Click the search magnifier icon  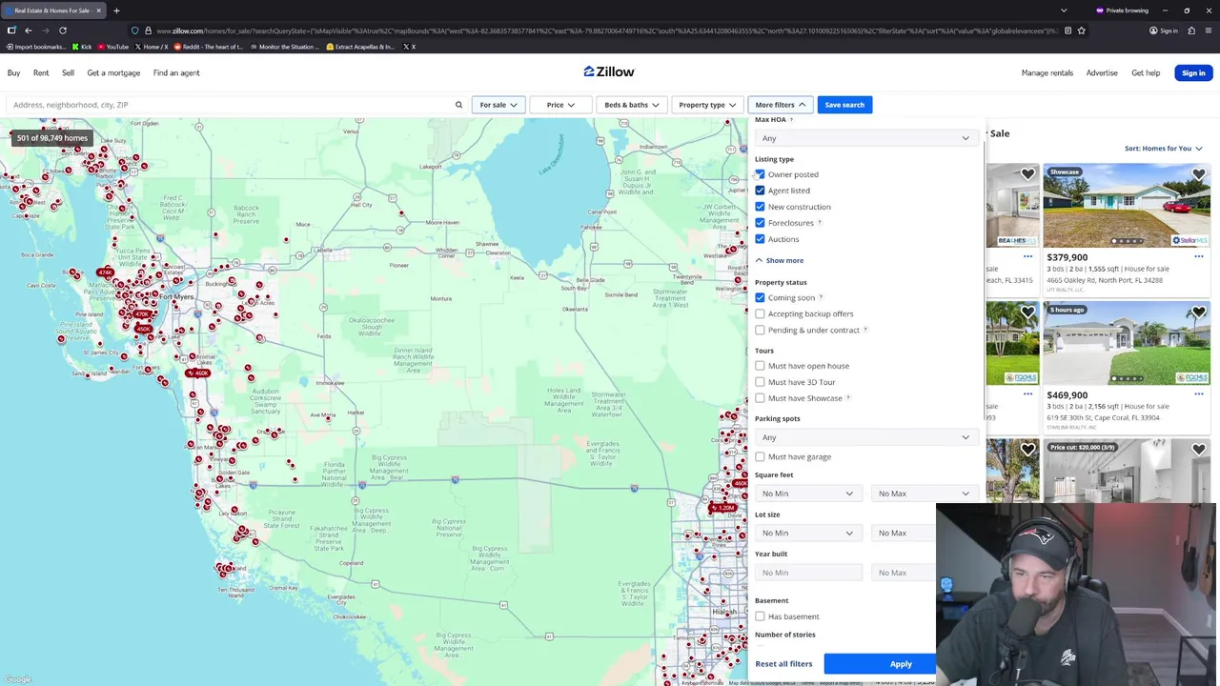(458, 105)
